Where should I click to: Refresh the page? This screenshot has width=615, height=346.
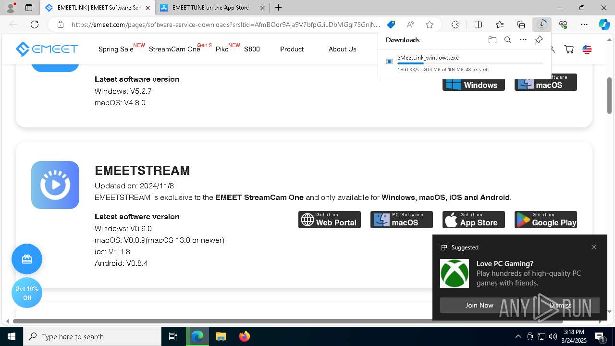point(34,25)
